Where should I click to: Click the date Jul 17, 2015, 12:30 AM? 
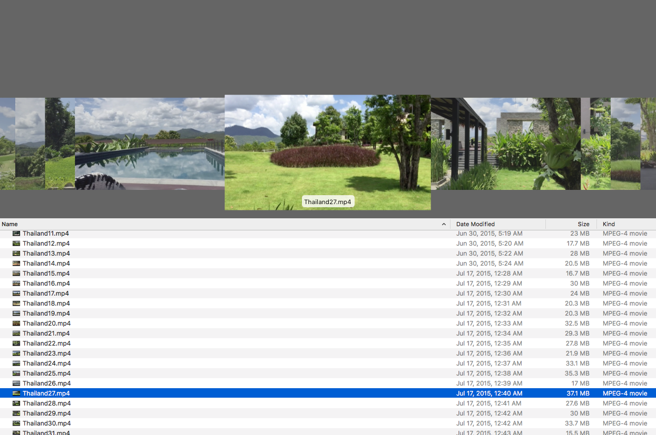click(489, 294)
